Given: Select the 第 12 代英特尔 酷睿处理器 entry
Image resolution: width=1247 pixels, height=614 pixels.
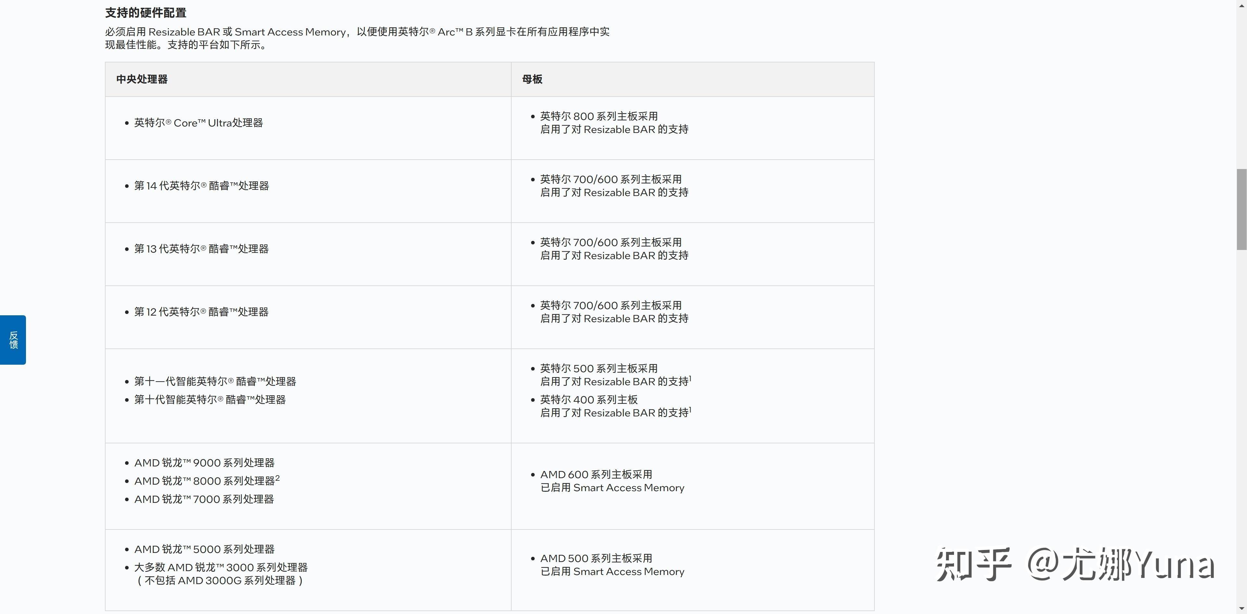Looking at the screenshot, I should (201, 312).
